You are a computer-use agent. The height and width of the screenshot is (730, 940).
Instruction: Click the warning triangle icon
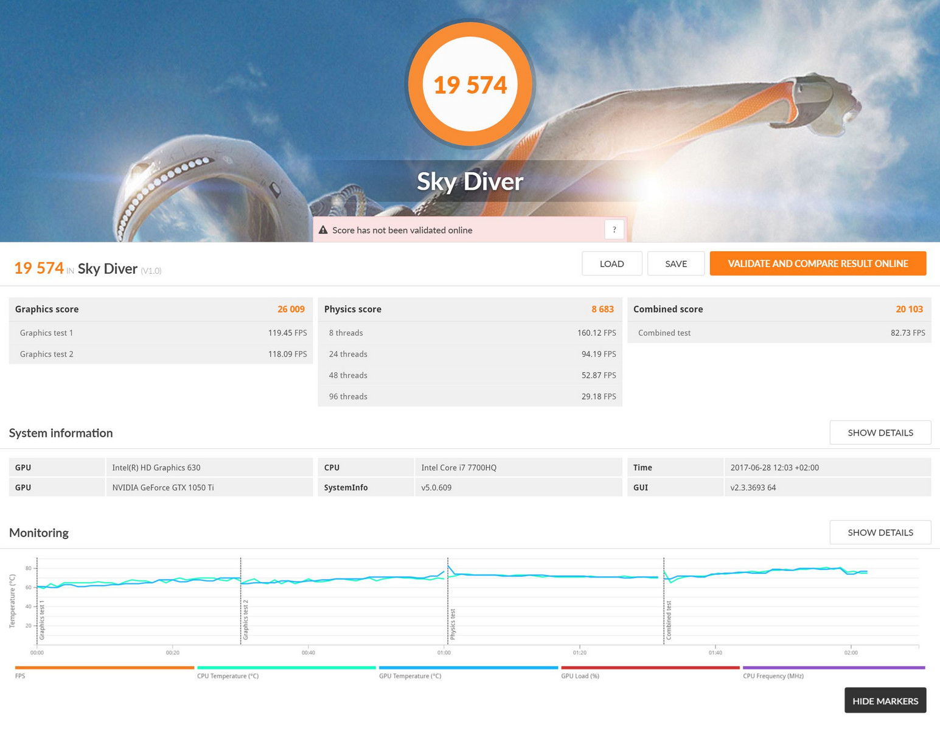pyautogui.click(x=323, y=230)
